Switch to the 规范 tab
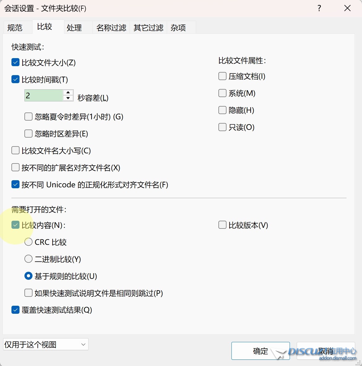The width and height of the screenshot is (362, 366). [15, 28]
